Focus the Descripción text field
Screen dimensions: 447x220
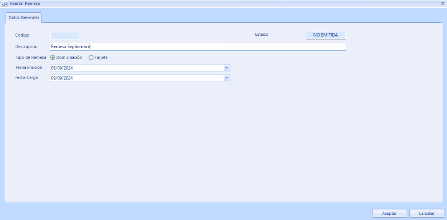(198, 47)
